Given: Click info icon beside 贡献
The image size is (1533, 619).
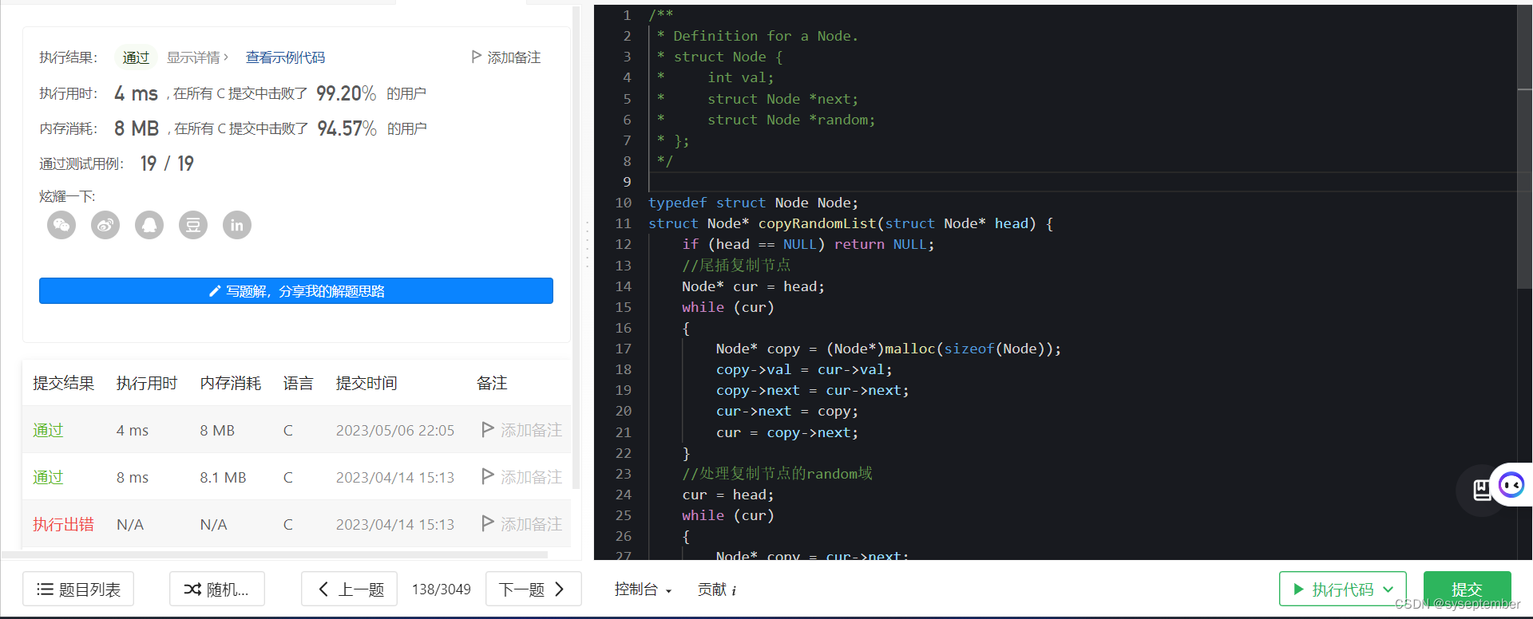Looking at the screenshot, I should (734, 590).
